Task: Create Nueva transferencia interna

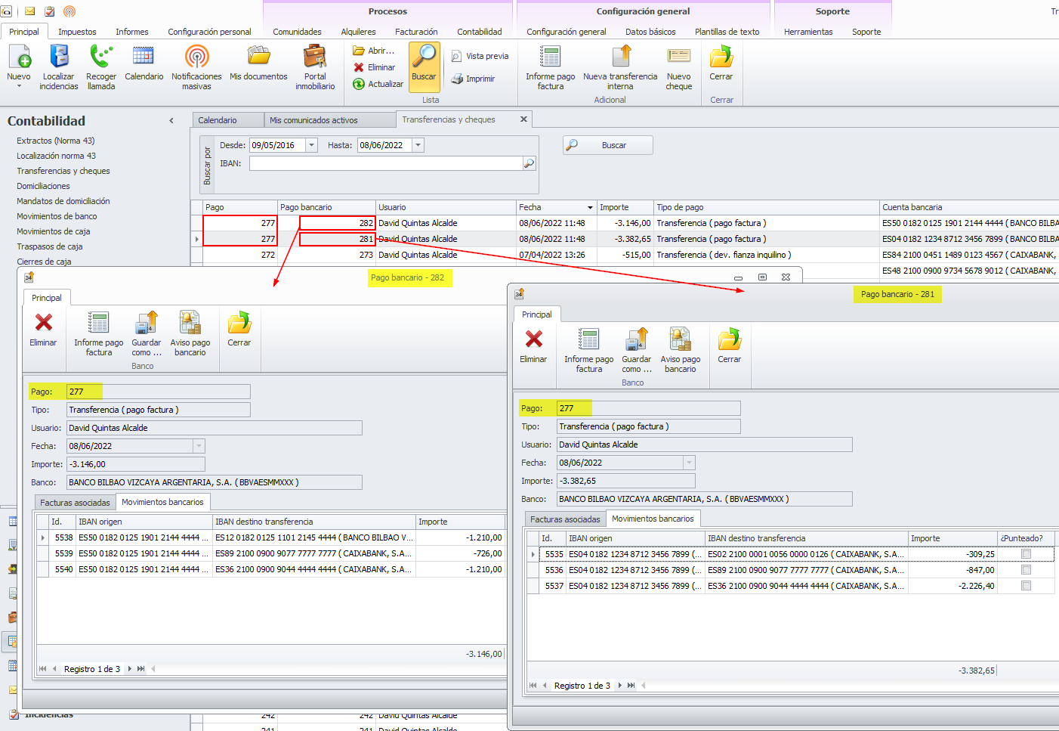Action: point(620,67)
